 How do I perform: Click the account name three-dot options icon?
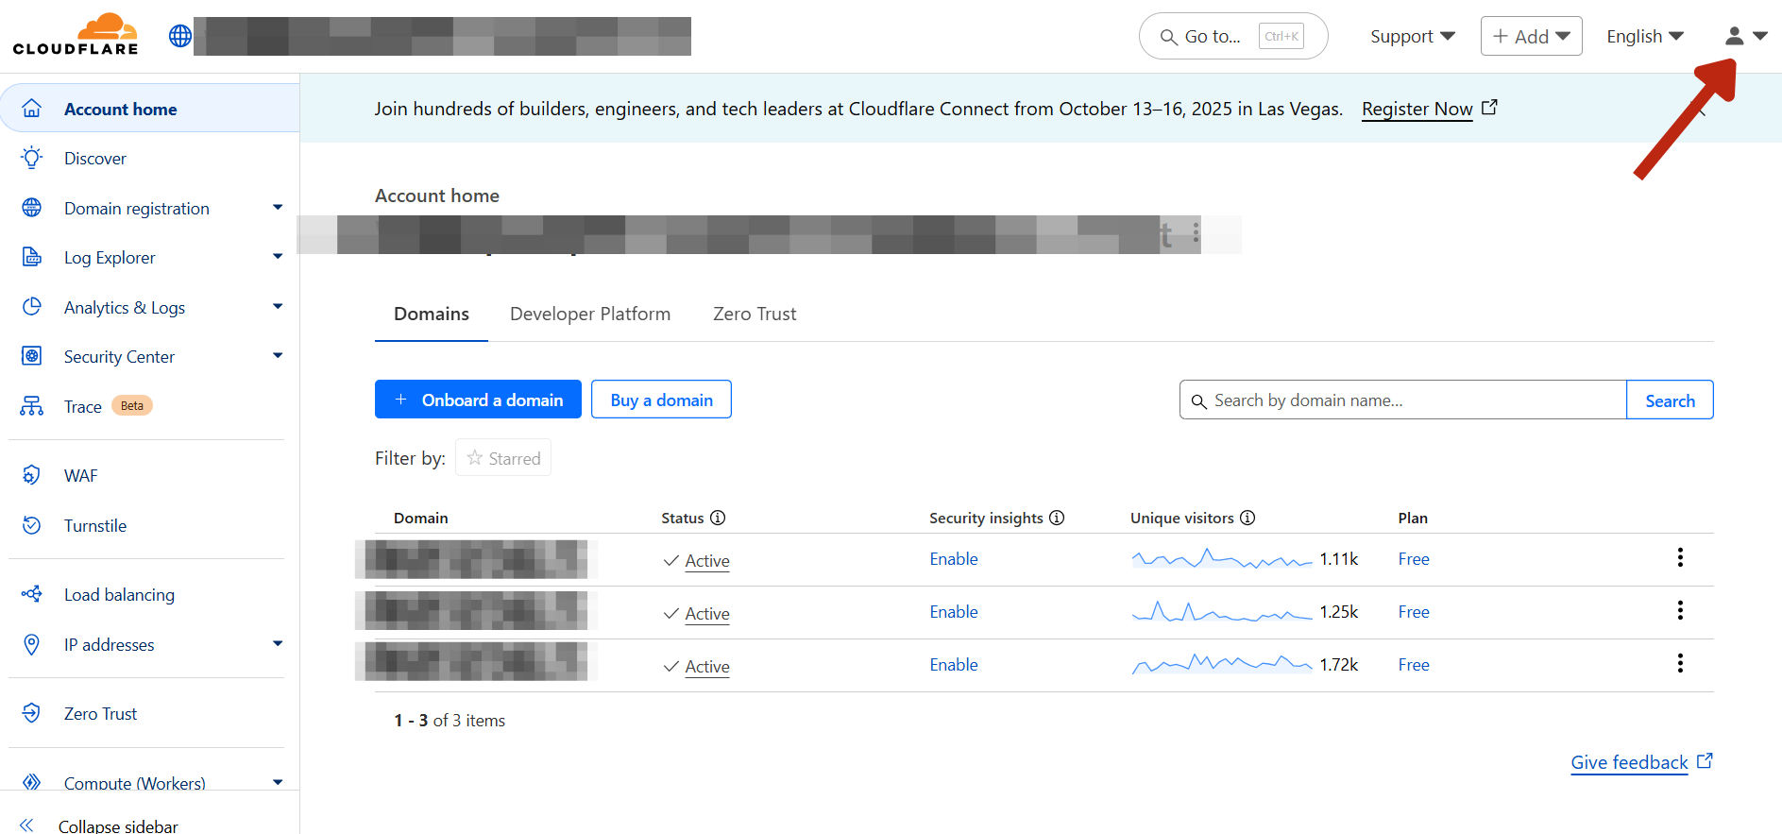coord(1196,232)
